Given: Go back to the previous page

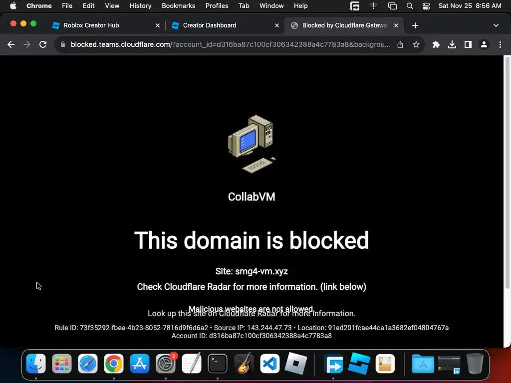Looking at the screenshot, I should coord(11,44).
